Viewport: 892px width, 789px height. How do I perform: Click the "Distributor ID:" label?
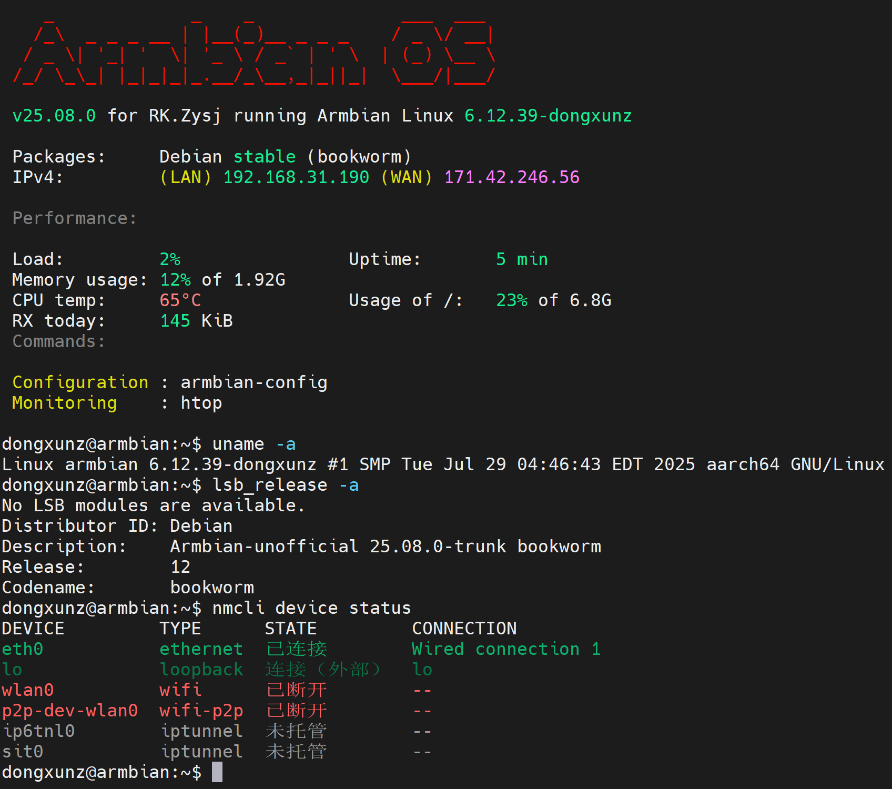click(x=80, y=526)
